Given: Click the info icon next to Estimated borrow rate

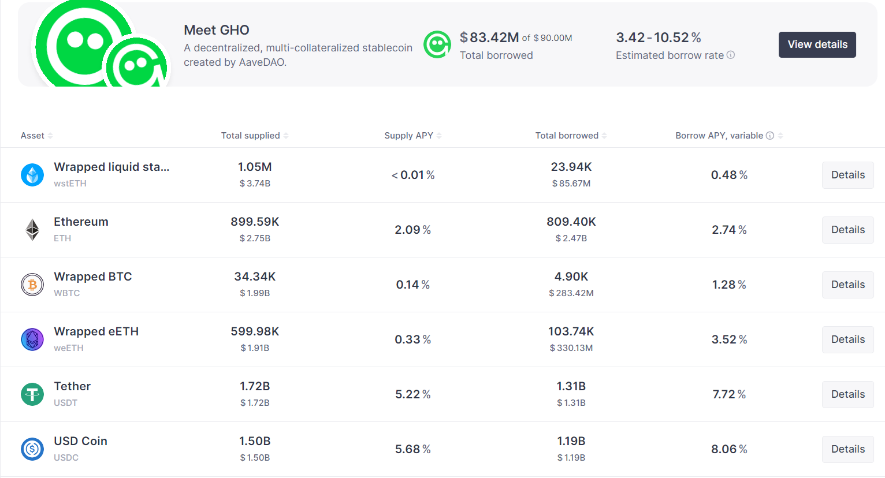Looking at the screenshot, I should point(731,55).
